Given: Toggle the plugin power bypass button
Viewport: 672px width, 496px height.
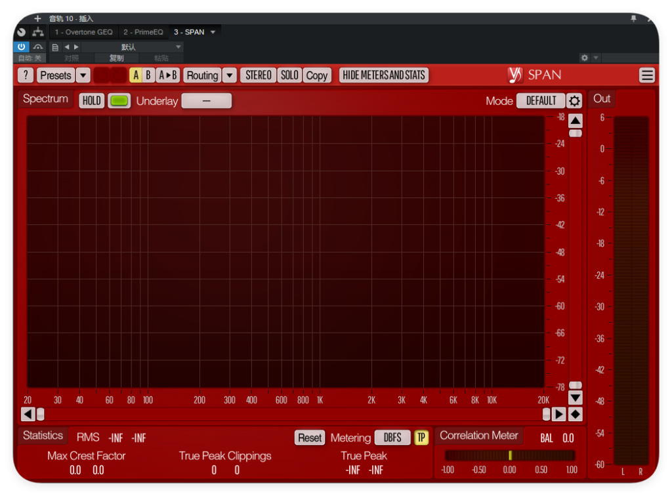Looking at the screenshot, I should point(22,47).
